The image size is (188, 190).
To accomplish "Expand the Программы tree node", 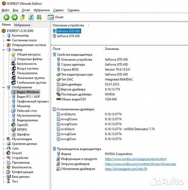I will (4, 163).
